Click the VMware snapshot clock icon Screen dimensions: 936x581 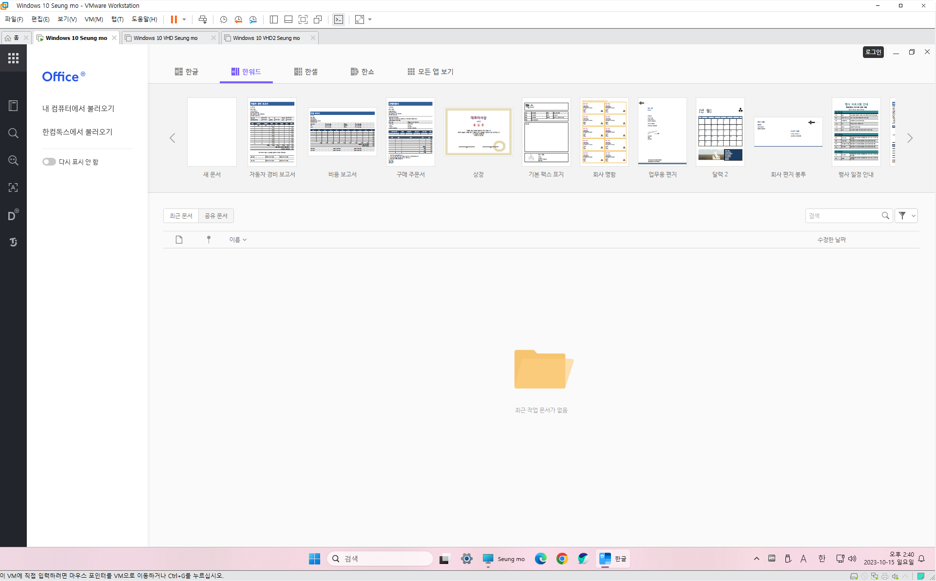click(x=223, y=19)
